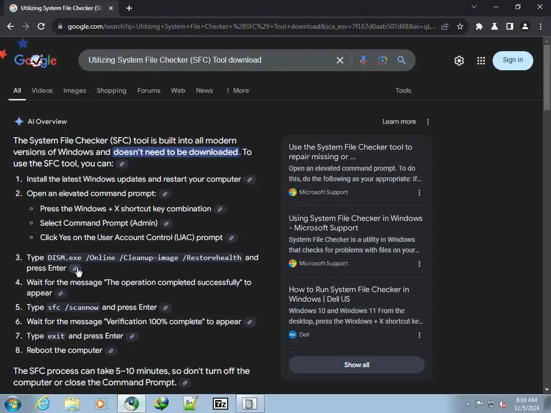Viewport: 551px width, 413px height.
Task: Switch to Images results tab
Action: click(x=75, y=91)
